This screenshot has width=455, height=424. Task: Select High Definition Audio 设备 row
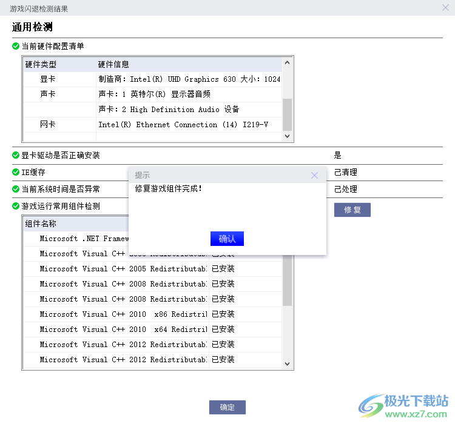point(189,109)
